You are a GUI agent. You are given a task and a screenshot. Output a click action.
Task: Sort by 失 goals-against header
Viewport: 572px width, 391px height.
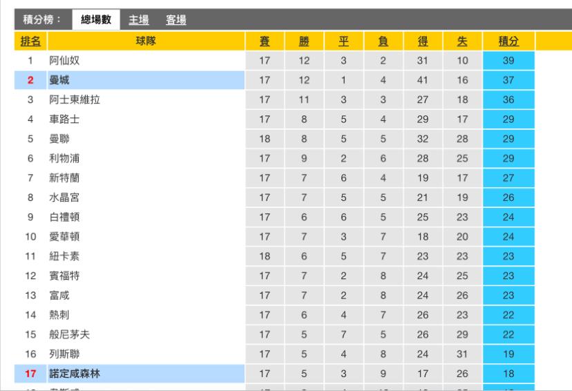pyautogui.click(x=462, y=42)
